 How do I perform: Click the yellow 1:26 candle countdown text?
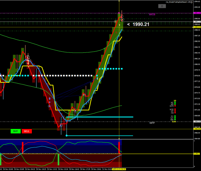point(174,122)
